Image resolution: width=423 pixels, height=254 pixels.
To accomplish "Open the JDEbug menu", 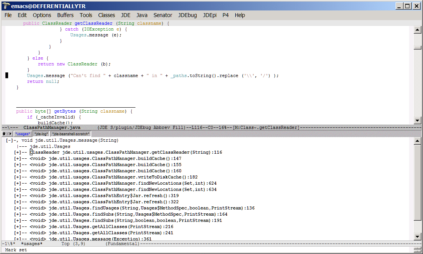I will (x=187, y=15).
